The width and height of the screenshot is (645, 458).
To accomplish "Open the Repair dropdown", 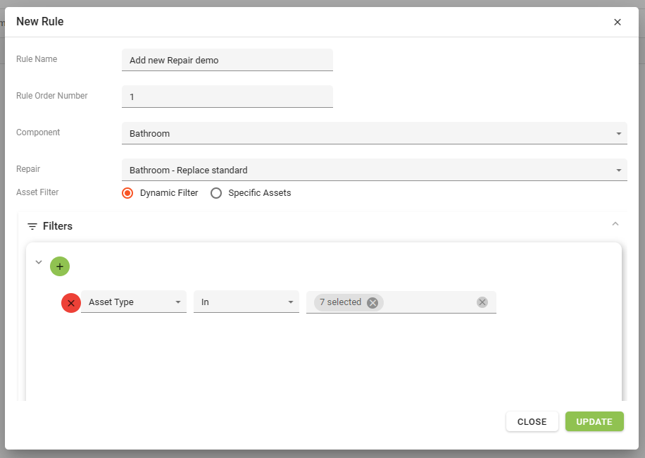I will tap(373, 170).
